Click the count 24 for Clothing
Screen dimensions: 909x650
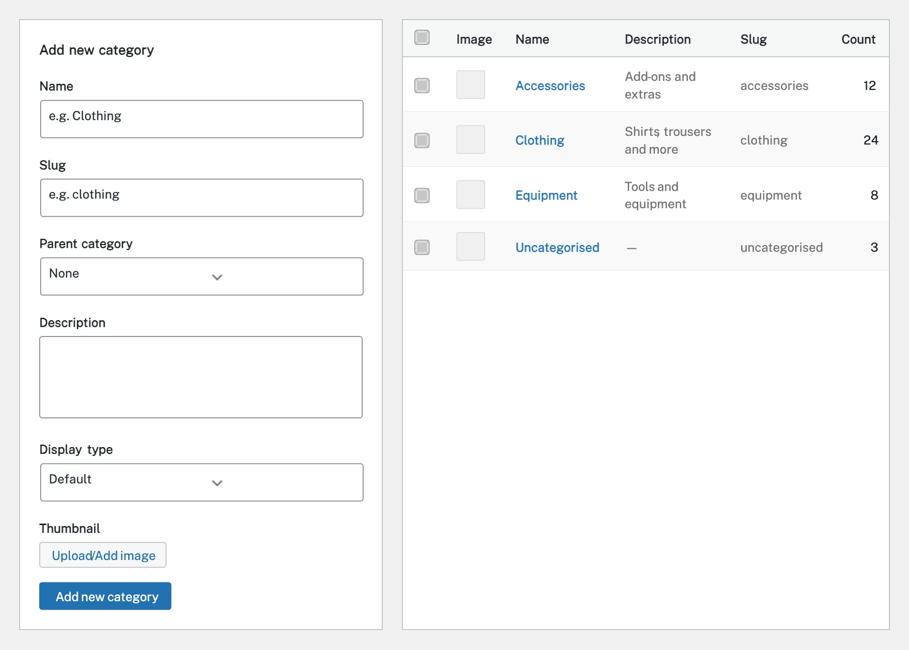coord(871,140)
